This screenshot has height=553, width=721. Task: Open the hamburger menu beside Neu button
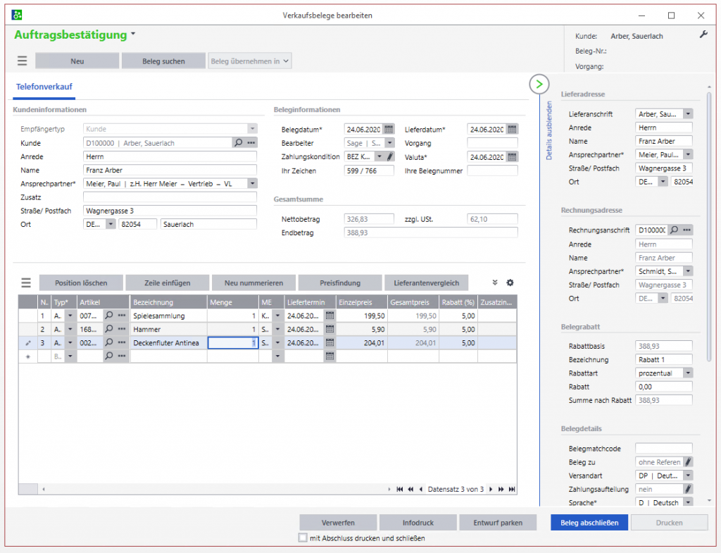pyautogui.click(x=23, y=61)
